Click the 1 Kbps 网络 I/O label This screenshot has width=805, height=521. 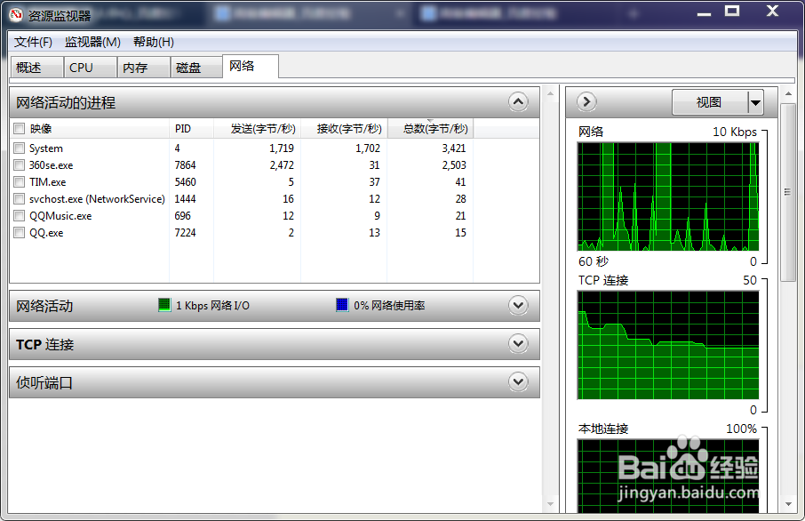click(212, 306)
